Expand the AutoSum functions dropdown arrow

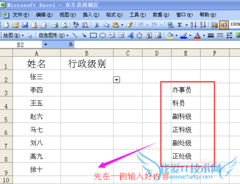click(x=187, y=25)
